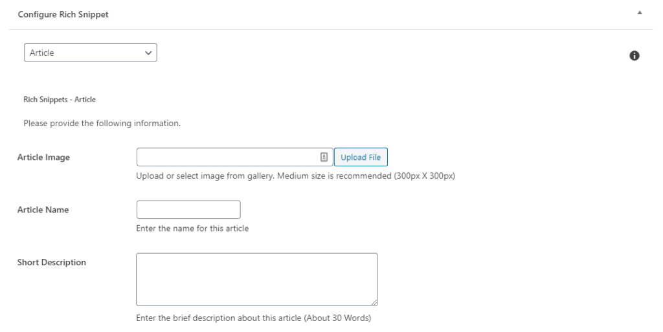Click the Article Image field label

point(43,157)
